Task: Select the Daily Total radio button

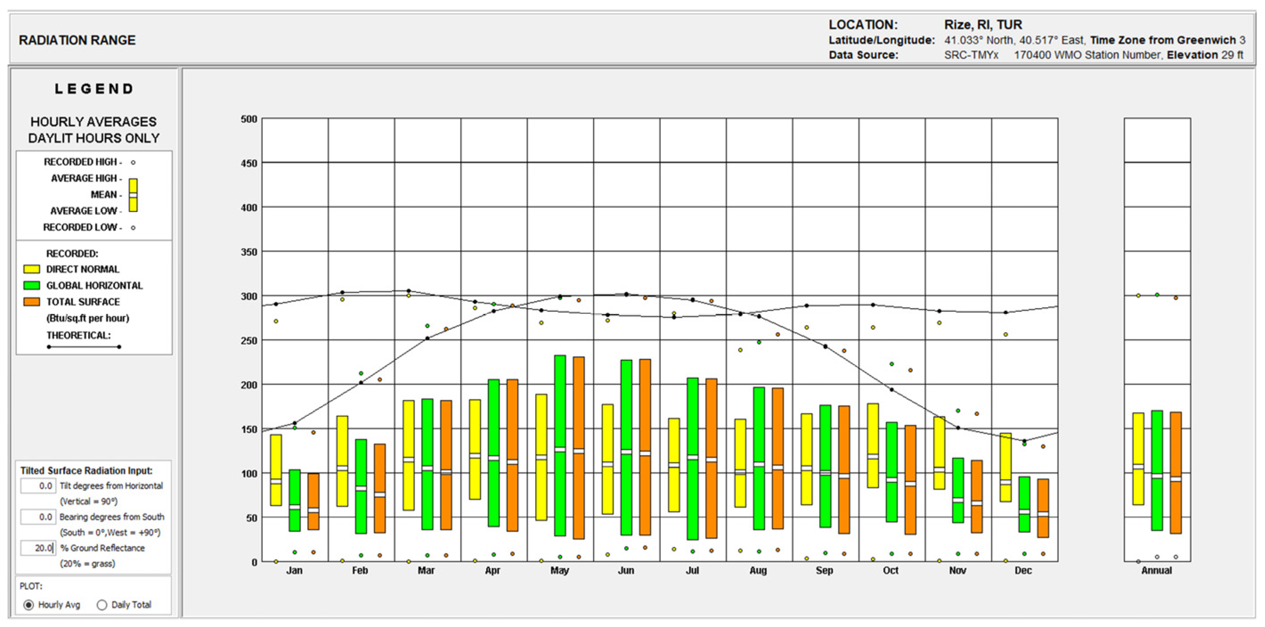Action: [x=102, y=604]
